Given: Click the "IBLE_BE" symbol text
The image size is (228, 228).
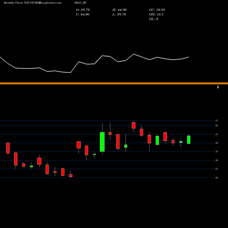Looking at the screenshot, I should pos(80,3).
